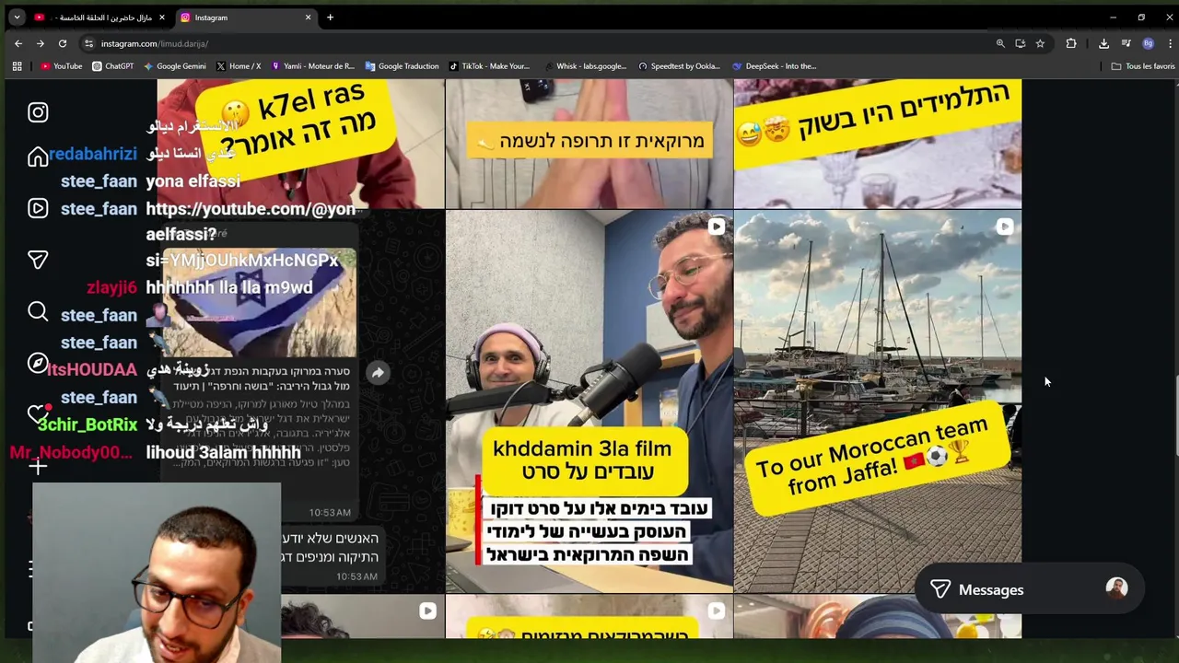This screenshot has height=663, width=1179.
Task: Open the ChatGPT bookmark
Action: [112, 66]
